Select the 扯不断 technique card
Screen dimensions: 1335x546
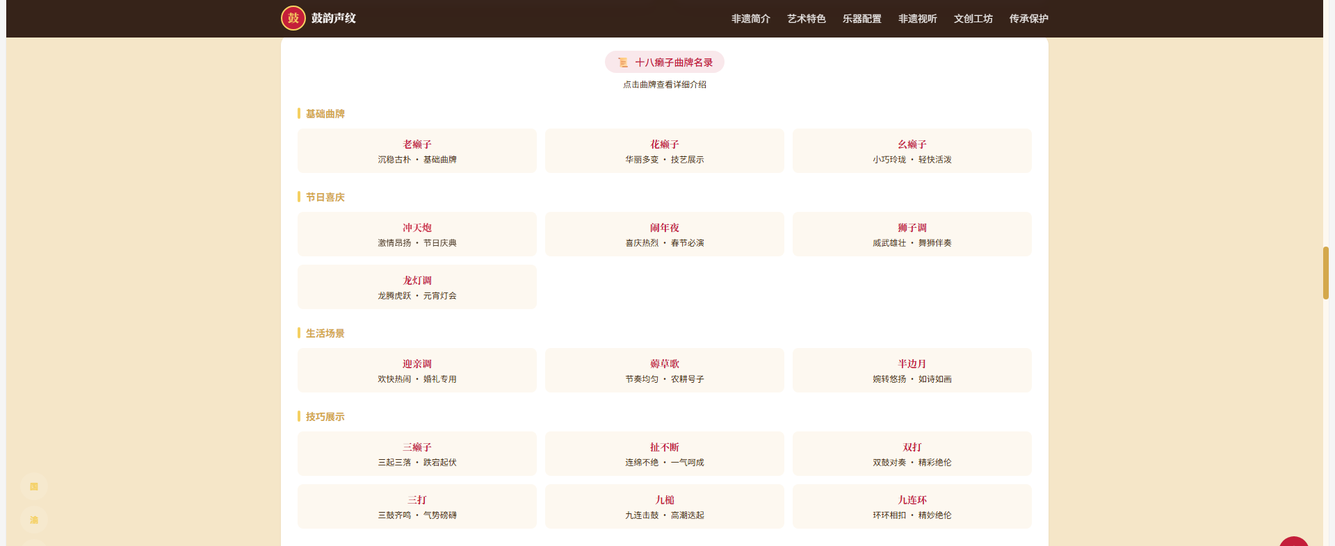[665, 454]
